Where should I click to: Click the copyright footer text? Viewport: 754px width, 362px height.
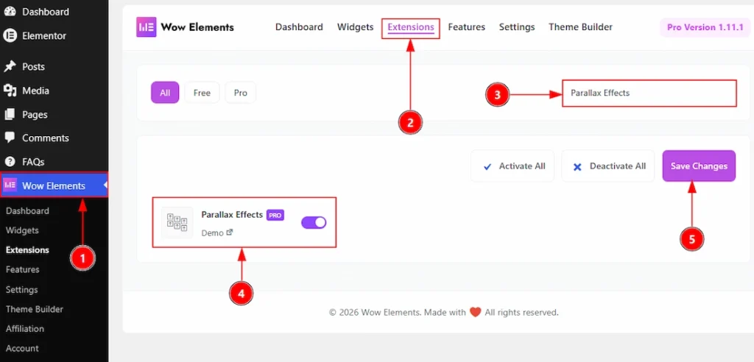pyautogui.click(x=443, y=313)
